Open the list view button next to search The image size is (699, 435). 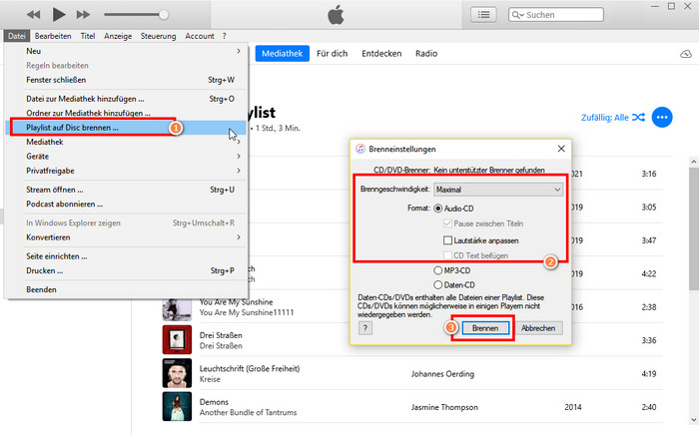point(483,15)
